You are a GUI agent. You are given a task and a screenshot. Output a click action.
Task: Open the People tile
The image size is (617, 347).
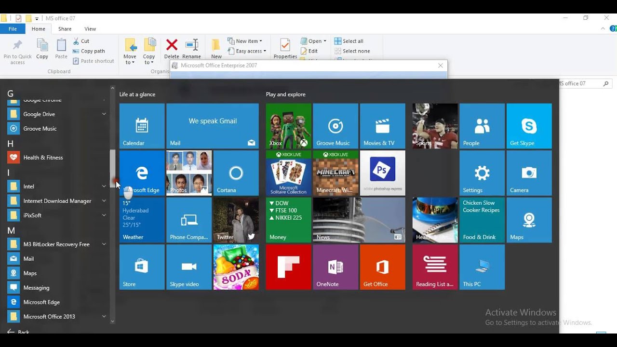coord(482,126)
